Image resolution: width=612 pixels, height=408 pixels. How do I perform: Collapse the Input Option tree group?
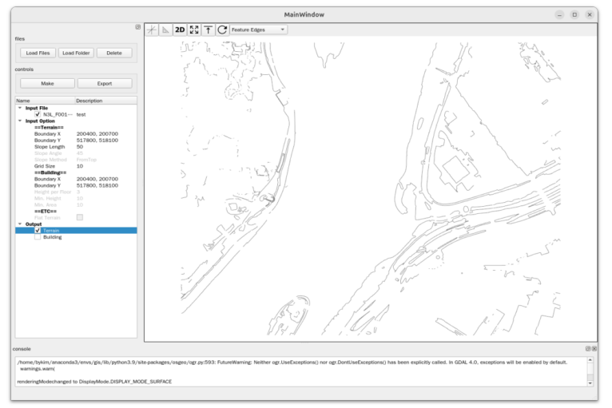pos(20,121)
